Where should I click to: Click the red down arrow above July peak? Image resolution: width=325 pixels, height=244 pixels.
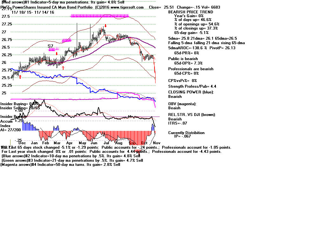[x=105, y=25]
